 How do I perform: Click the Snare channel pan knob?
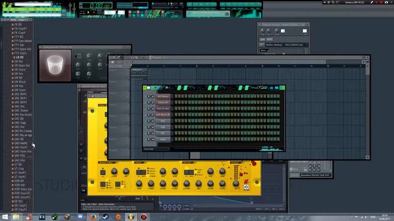148,139
